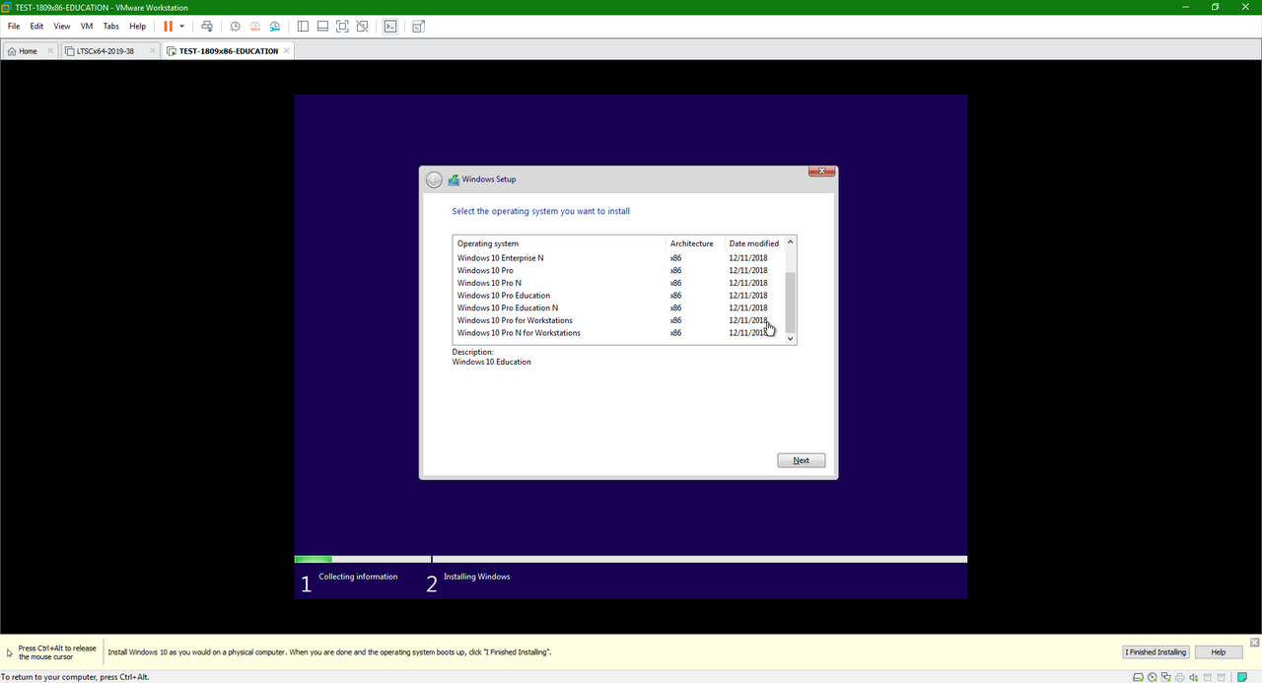Take a snapshot of this virtual machine
The width and height of the screenshot is (1262, 683).
[x=235, y=26]
